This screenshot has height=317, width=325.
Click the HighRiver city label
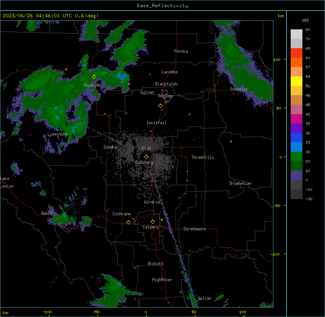click(x=162, y=280)
